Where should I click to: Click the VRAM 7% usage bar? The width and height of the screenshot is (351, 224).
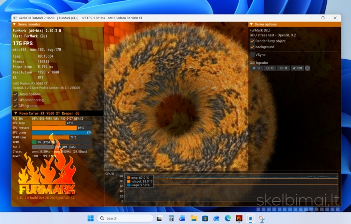(62, 142)
